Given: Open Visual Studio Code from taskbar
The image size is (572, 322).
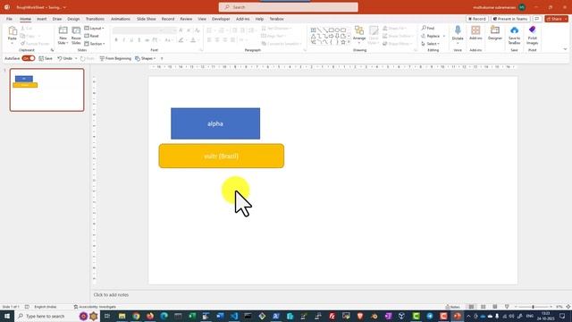Looking at the screenshot, I should click(234, 316).
